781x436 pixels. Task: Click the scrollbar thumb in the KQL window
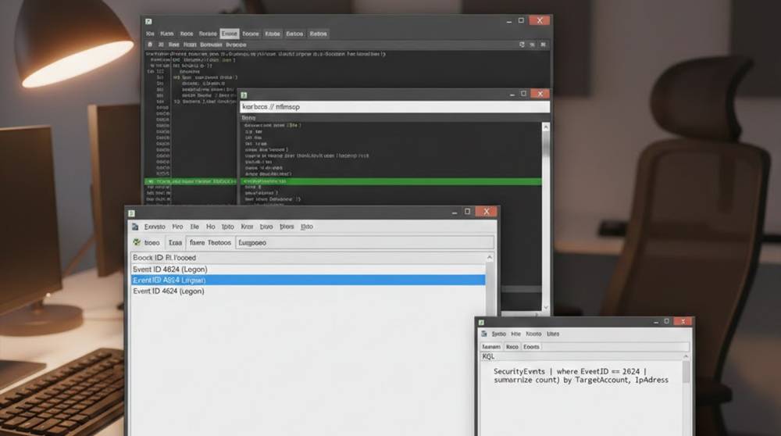[x=686, y=372]
